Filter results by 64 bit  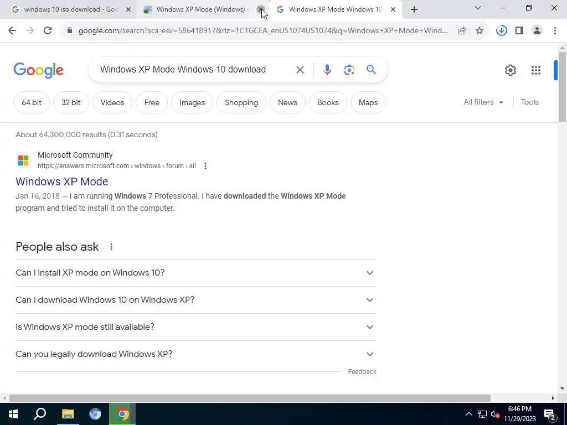pos(32,102)
